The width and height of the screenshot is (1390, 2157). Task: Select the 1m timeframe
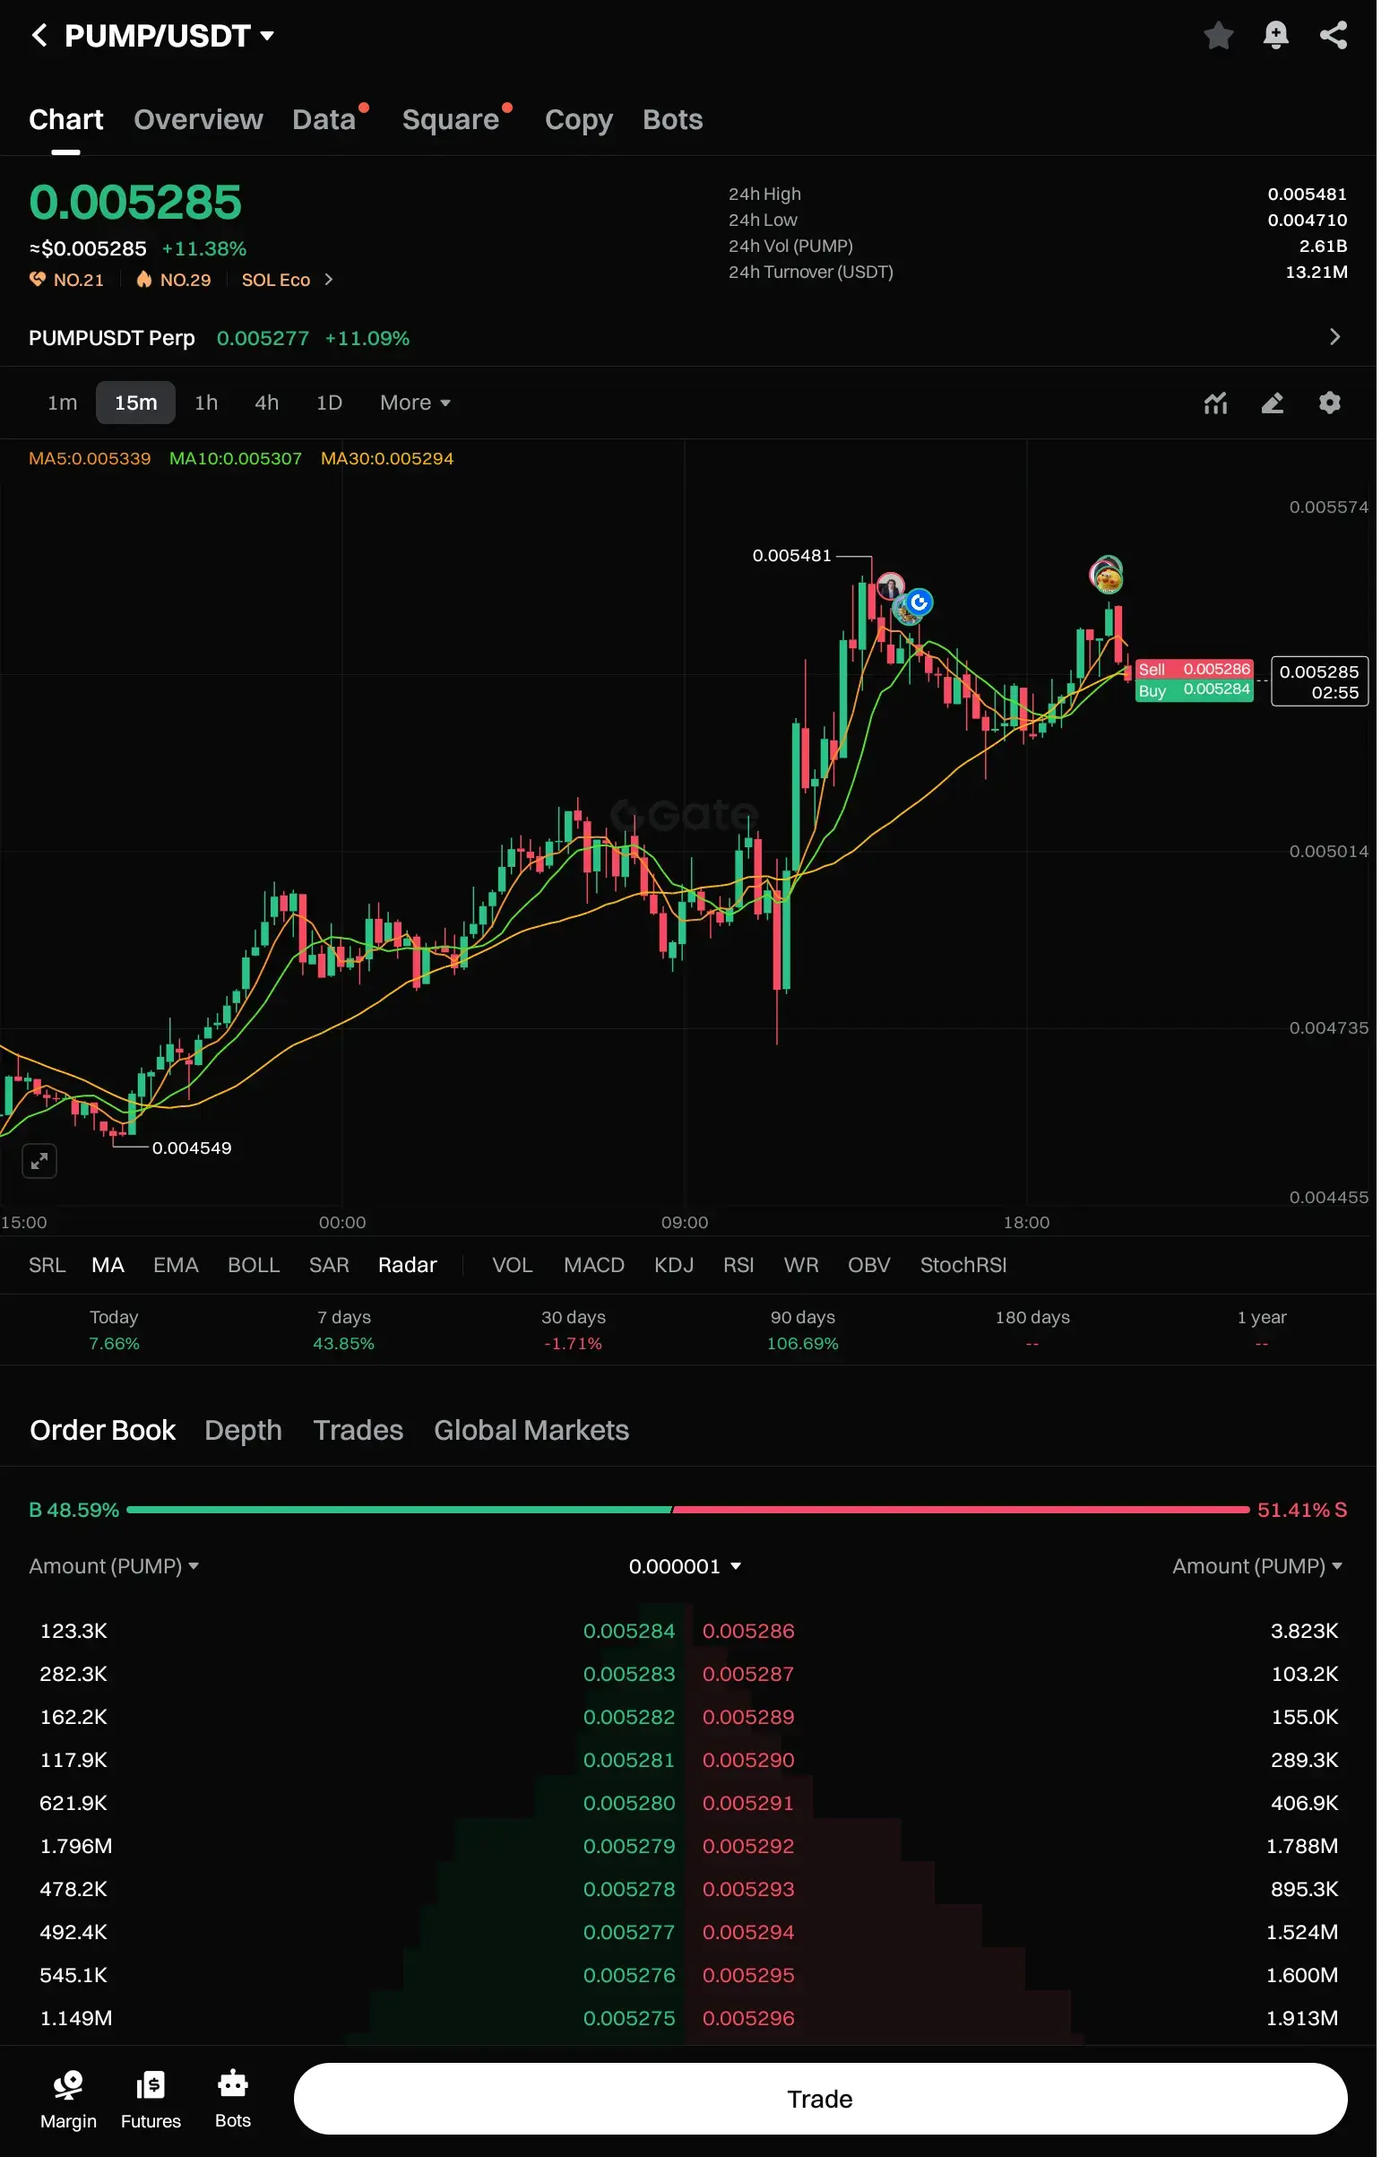click(x=62, y=403)
